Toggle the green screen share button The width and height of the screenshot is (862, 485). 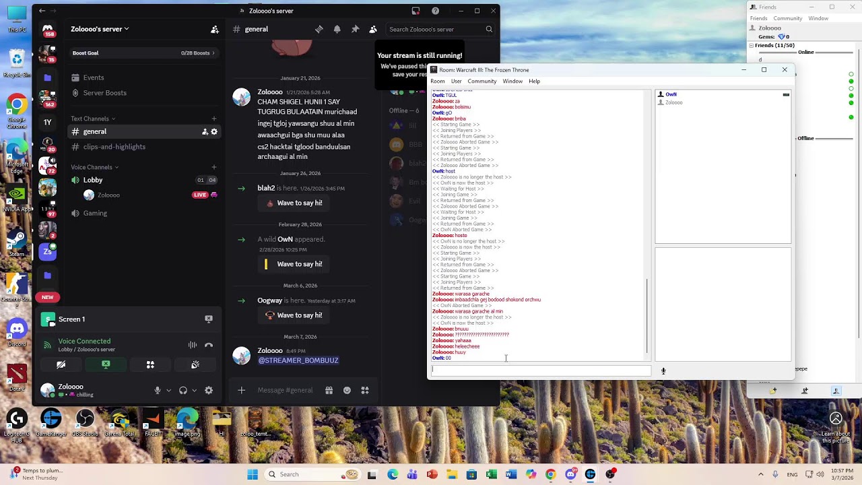tap(106, 364)
